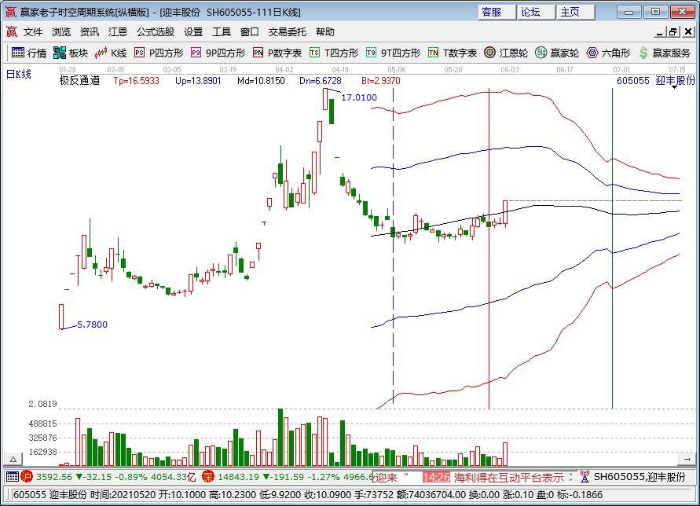Click the up triangle button at chart bottom-left
This screenshot has width=700, height=506.
pyautogui.click(x=13, y=459)
